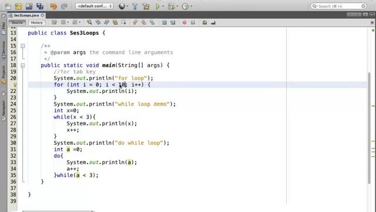Screen dimensions: 376x212
Task: Click the "do while loop" string
Action: [x=139, y=143]
